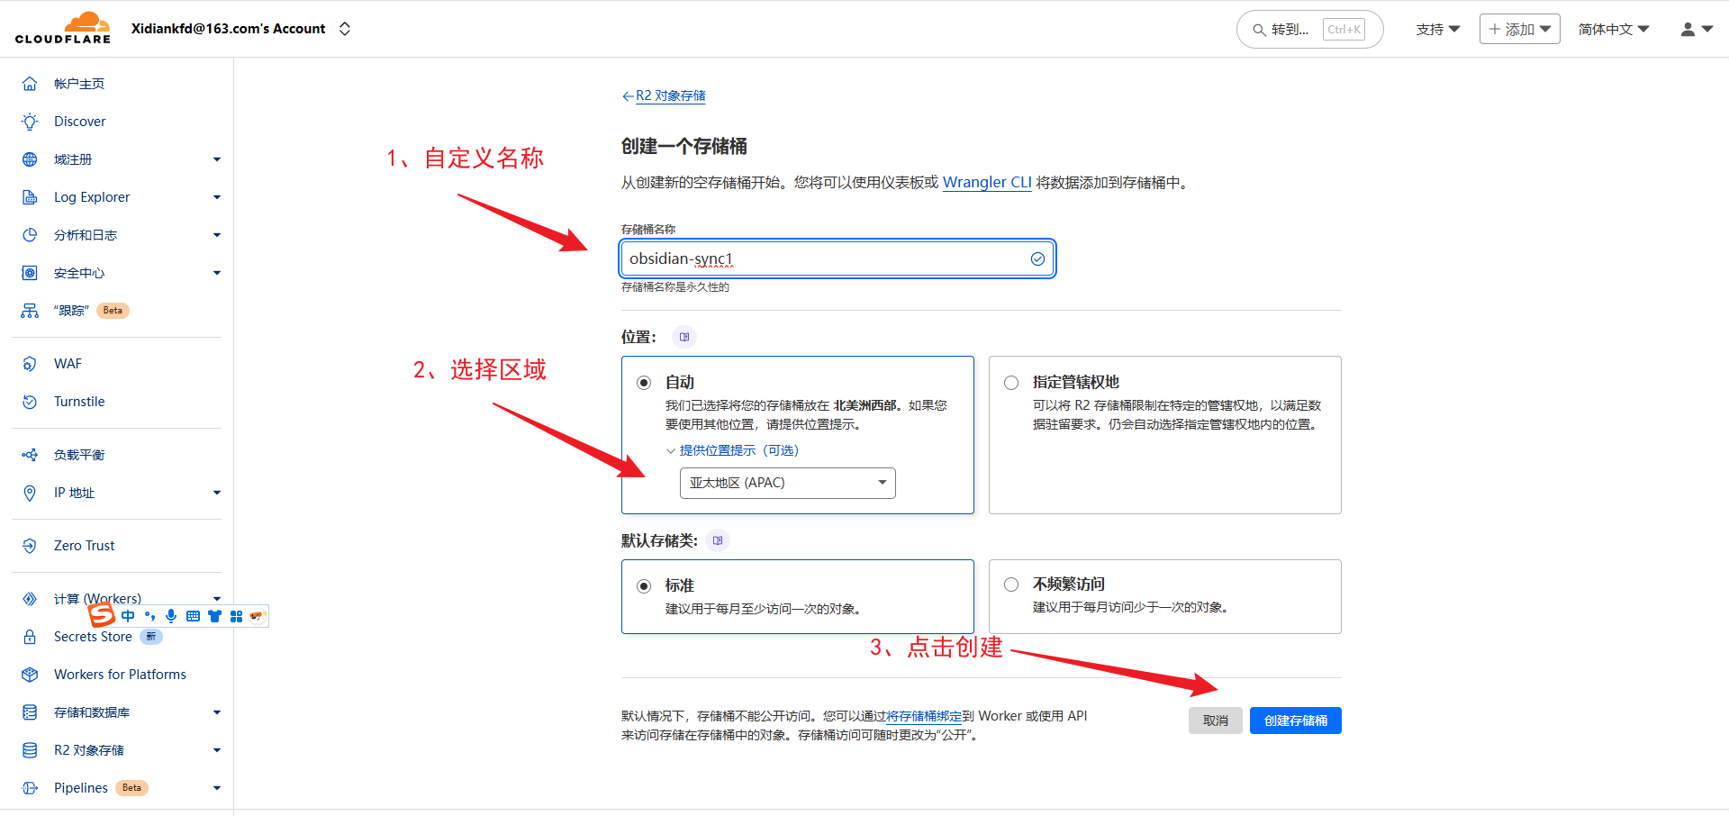
Task: Click the 创建存储桶 button
Action: tap(1295, 720)
